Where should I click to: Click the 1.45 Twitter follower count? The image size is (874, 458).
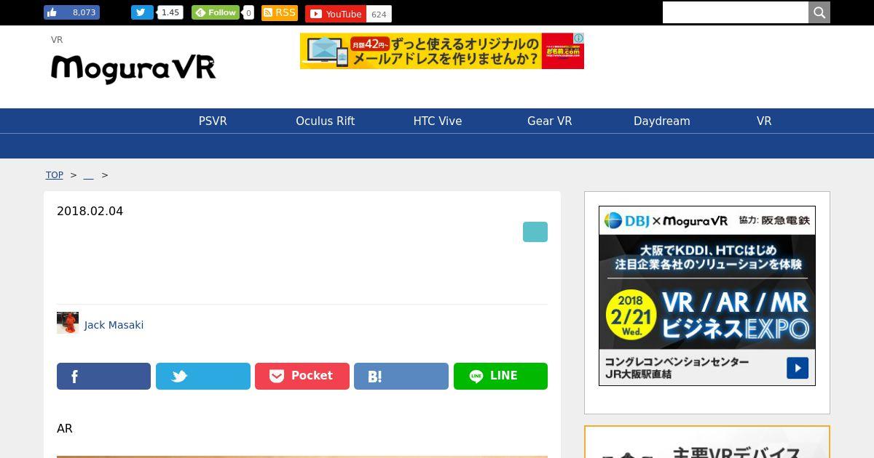(170, 12)
